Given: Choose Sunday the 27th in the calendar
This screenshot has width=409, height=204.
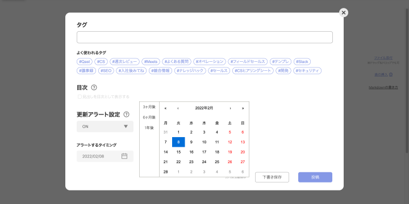Looking at the screenshot, I should coord(243,162).
